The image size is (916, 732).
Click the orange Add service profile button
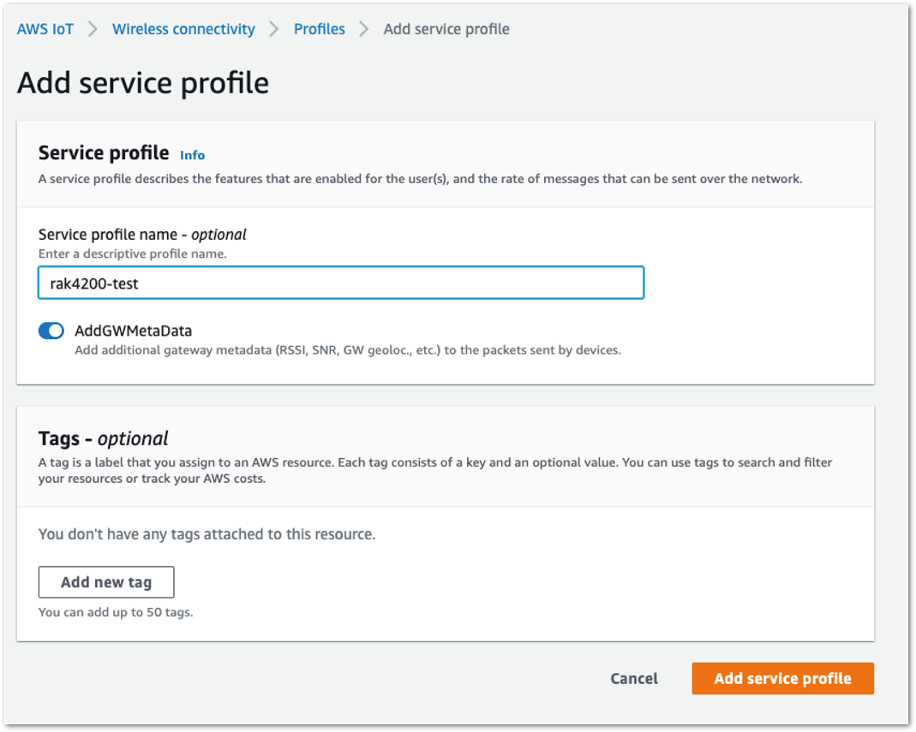tap(783, 678)
